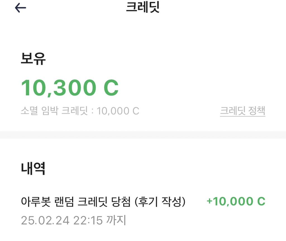Select the 보유 section heading

click(x=33, y=59)
